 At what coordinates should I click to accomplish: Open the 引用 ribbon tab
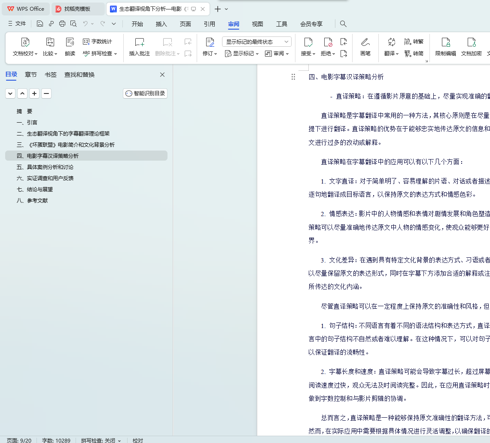pyautogui.click(x=210, y=24)
